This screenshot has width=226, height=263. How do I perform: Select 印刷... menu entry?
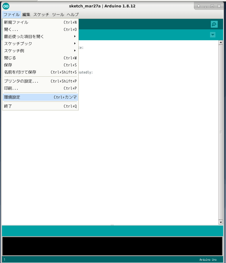click(40, 88)
